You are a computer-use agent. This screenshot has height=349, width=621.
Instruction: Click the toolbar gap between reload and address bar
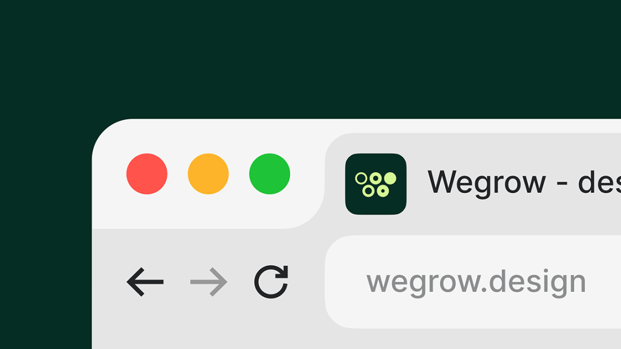[x=307, y=282]
